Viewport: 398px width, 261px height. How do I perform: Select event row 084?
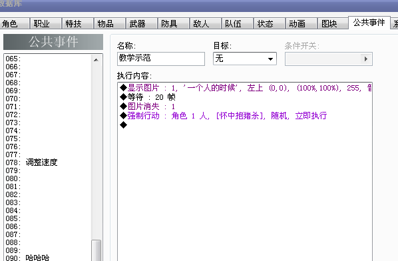[x=48, y=210]
